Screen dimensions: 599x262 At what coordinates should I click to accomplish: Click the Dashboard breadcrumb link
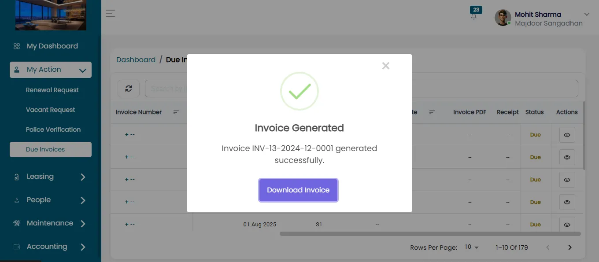point(136,59)
